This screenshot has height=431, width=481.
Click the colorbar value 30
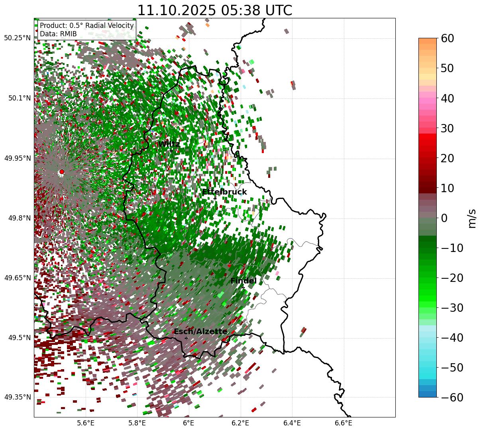pos(447,128)
